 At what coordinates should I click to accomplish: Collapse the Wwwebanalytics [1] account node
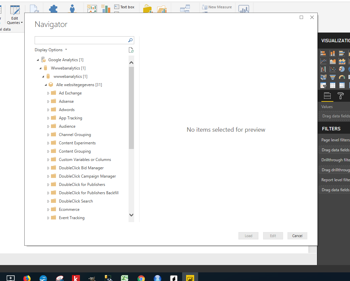40,68
